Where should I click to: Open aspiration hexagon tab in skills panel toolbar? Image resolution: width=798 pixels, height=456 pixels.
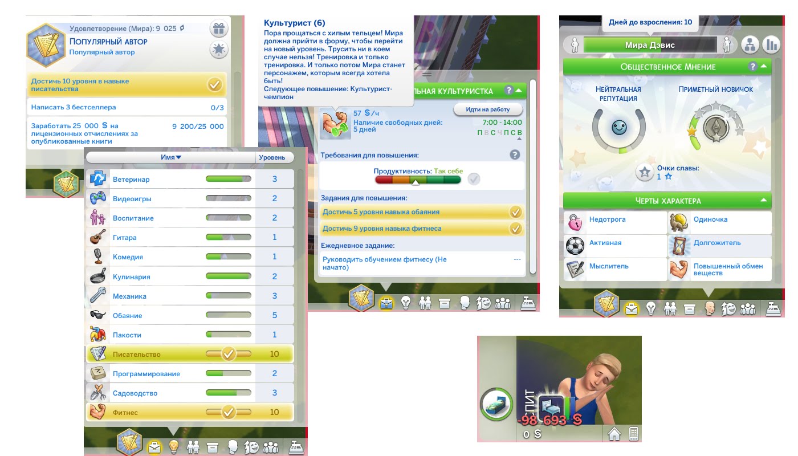pos(129,443)
